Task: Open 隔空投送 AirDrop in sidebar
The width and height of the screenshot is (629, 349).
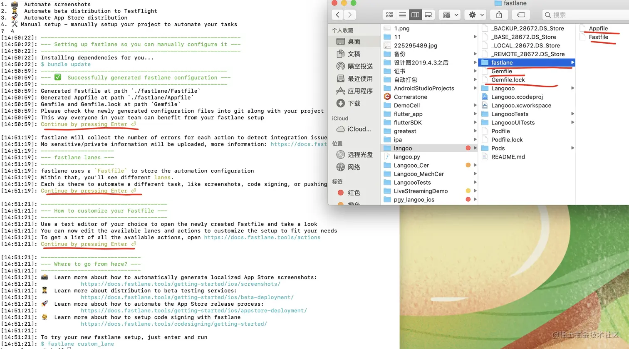Action: 355,66
